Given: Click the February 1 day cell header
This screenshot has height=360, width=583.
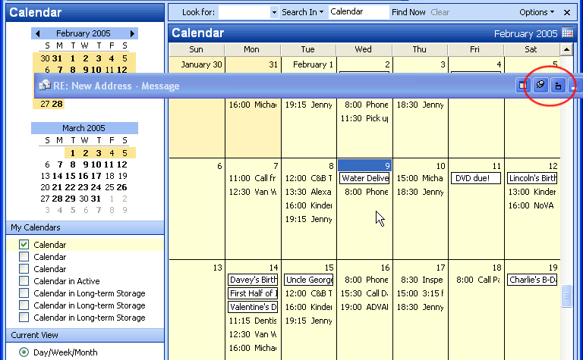Looking at the screenshot, I should point(309,64).
